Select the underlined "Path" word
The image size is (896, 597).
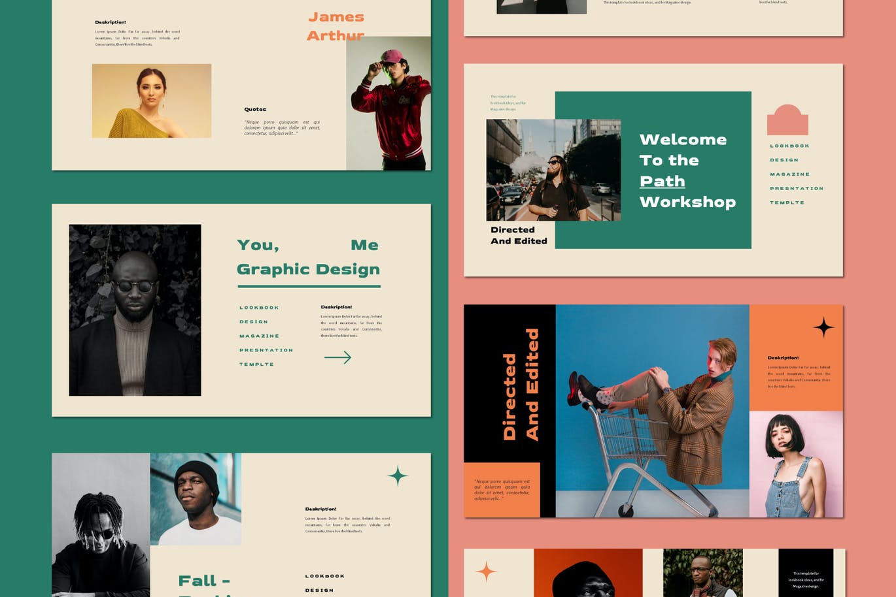pos(662,182)
